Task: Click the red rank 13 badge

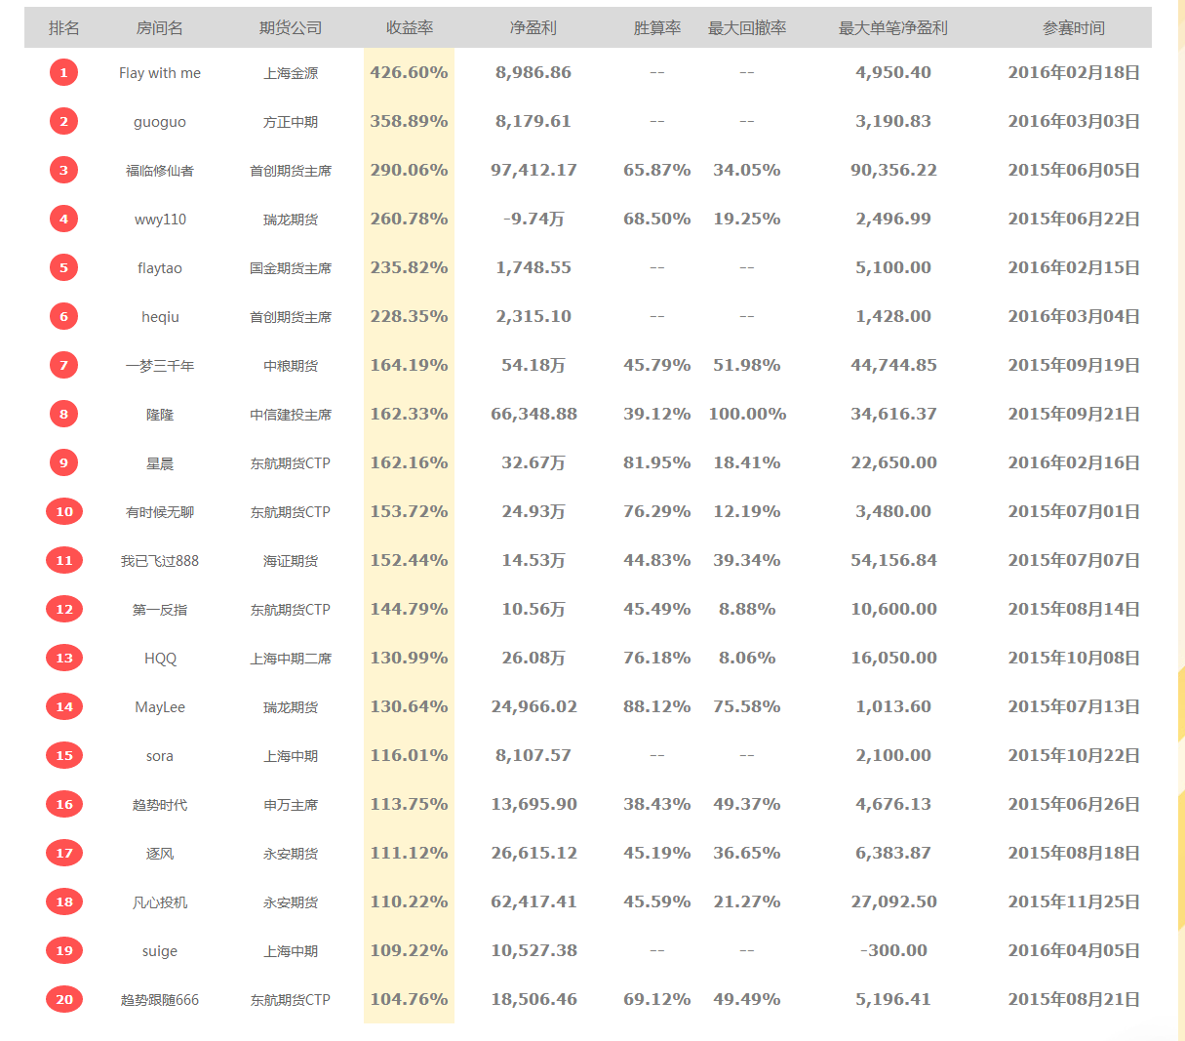Action: (x=64, y=658)
